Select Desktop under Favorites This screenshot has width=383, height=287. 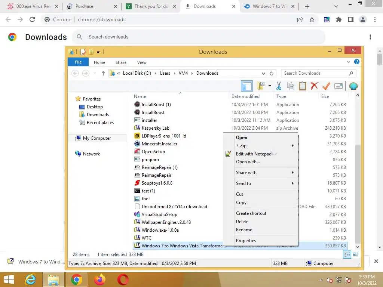click(91, 107)
